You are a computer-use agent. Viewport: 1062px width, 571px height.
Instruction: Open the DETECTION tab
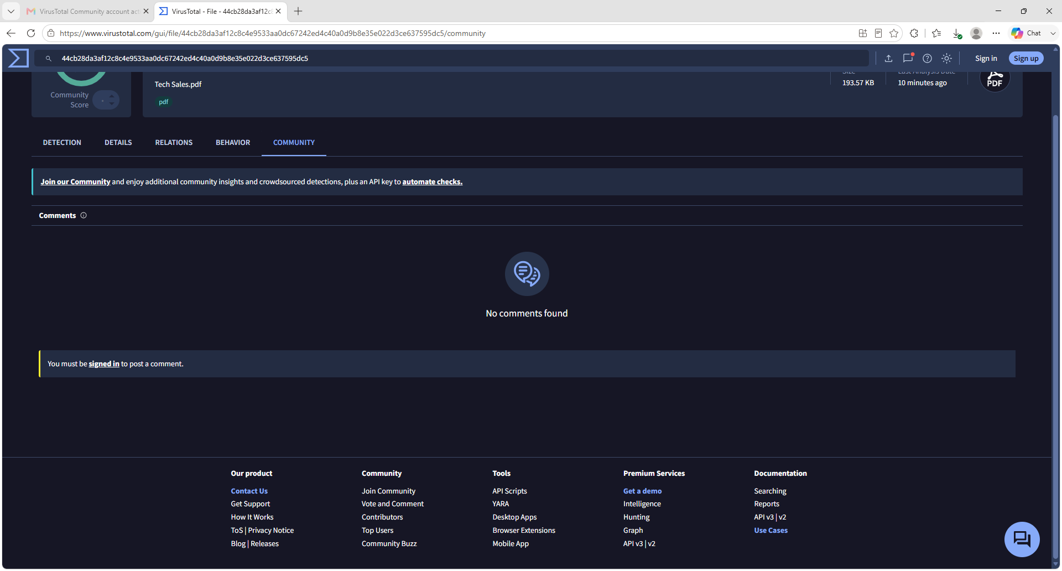[x=62, y=143]
